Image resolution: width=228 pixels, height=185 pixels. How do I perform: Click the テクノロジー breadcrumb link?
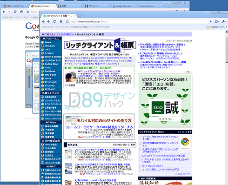[67, 34]
